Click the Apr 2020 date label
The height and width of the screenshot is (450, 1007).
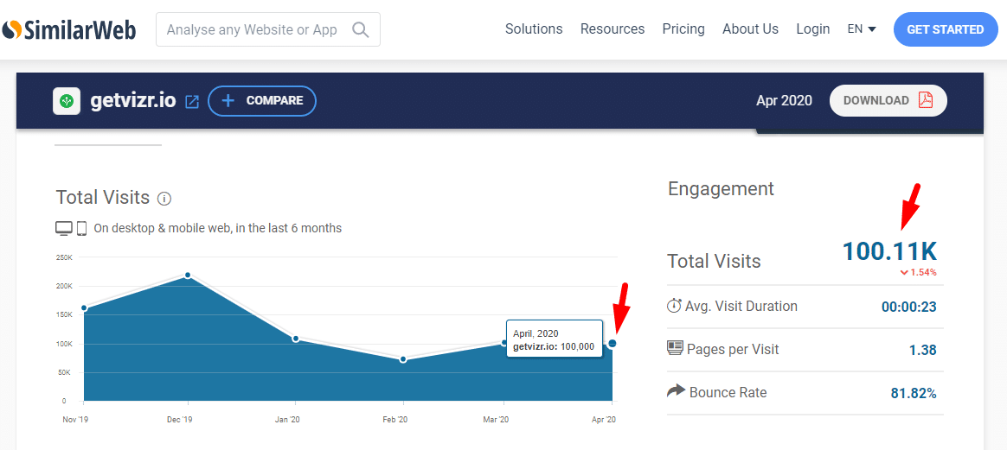click(784, 100)
